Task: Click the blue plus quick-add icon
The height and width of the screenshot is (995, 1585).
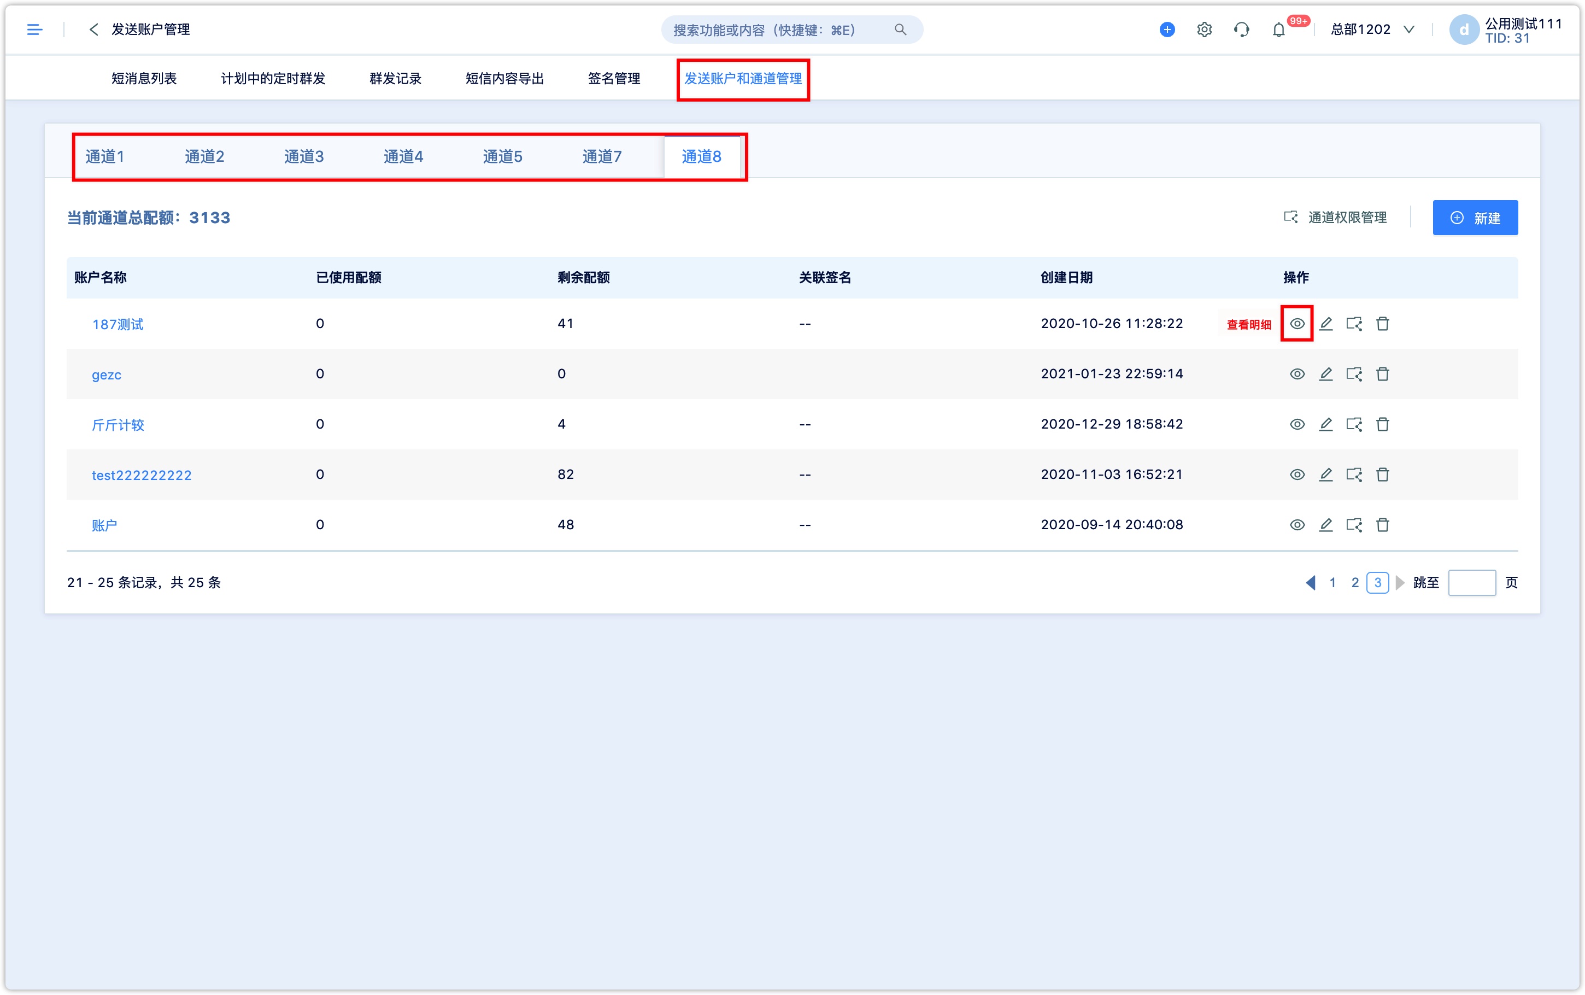Action: (1167, 30)
